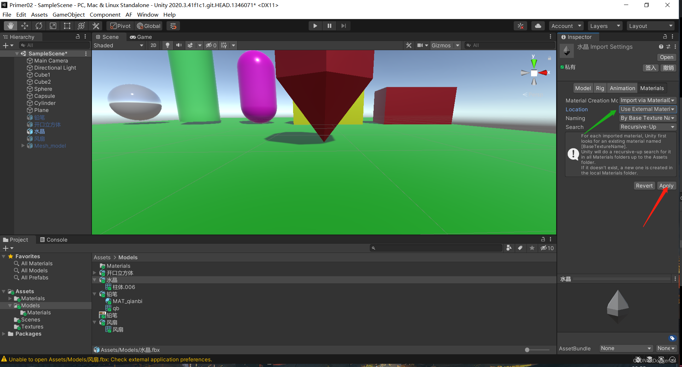Open the custom editor tools icon
The width and height of the screenshot is (682, 367).
point(95,26)
